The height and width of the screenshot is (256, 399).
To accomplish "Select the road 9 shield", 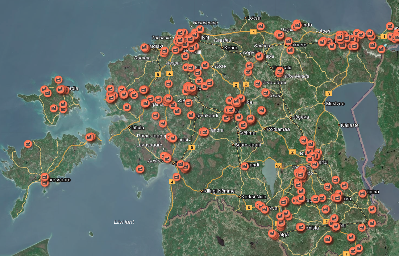I will 158,74.
